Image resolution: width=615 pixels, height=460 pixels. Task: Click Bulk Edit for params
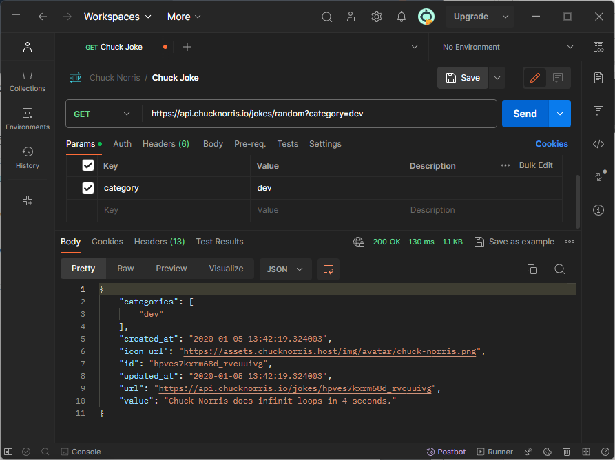click(x=536, y=165)
